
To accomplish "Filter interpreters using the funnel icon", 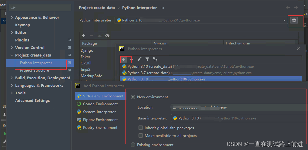I will (147, 59).
